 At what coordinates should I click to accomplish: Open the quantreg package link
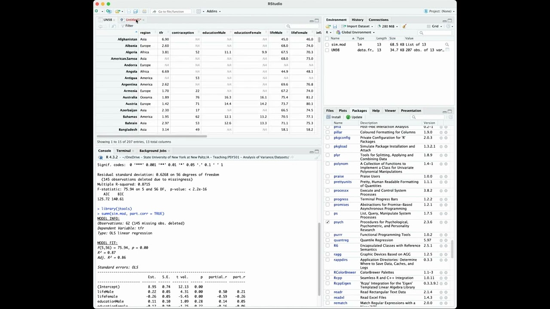point(341,240)
